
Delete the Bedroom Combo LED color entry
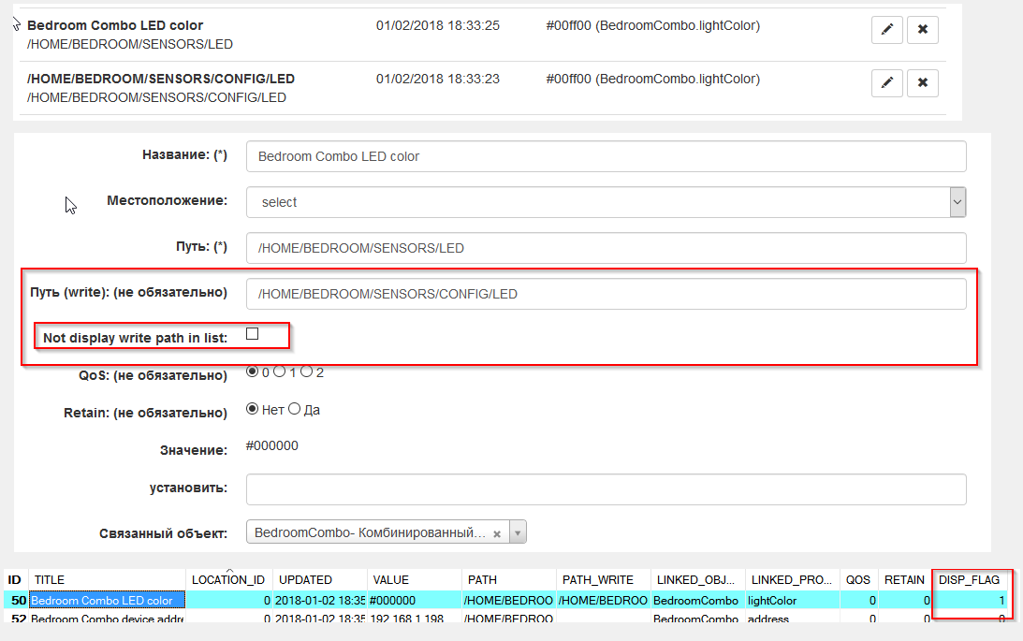click(922, 30)
